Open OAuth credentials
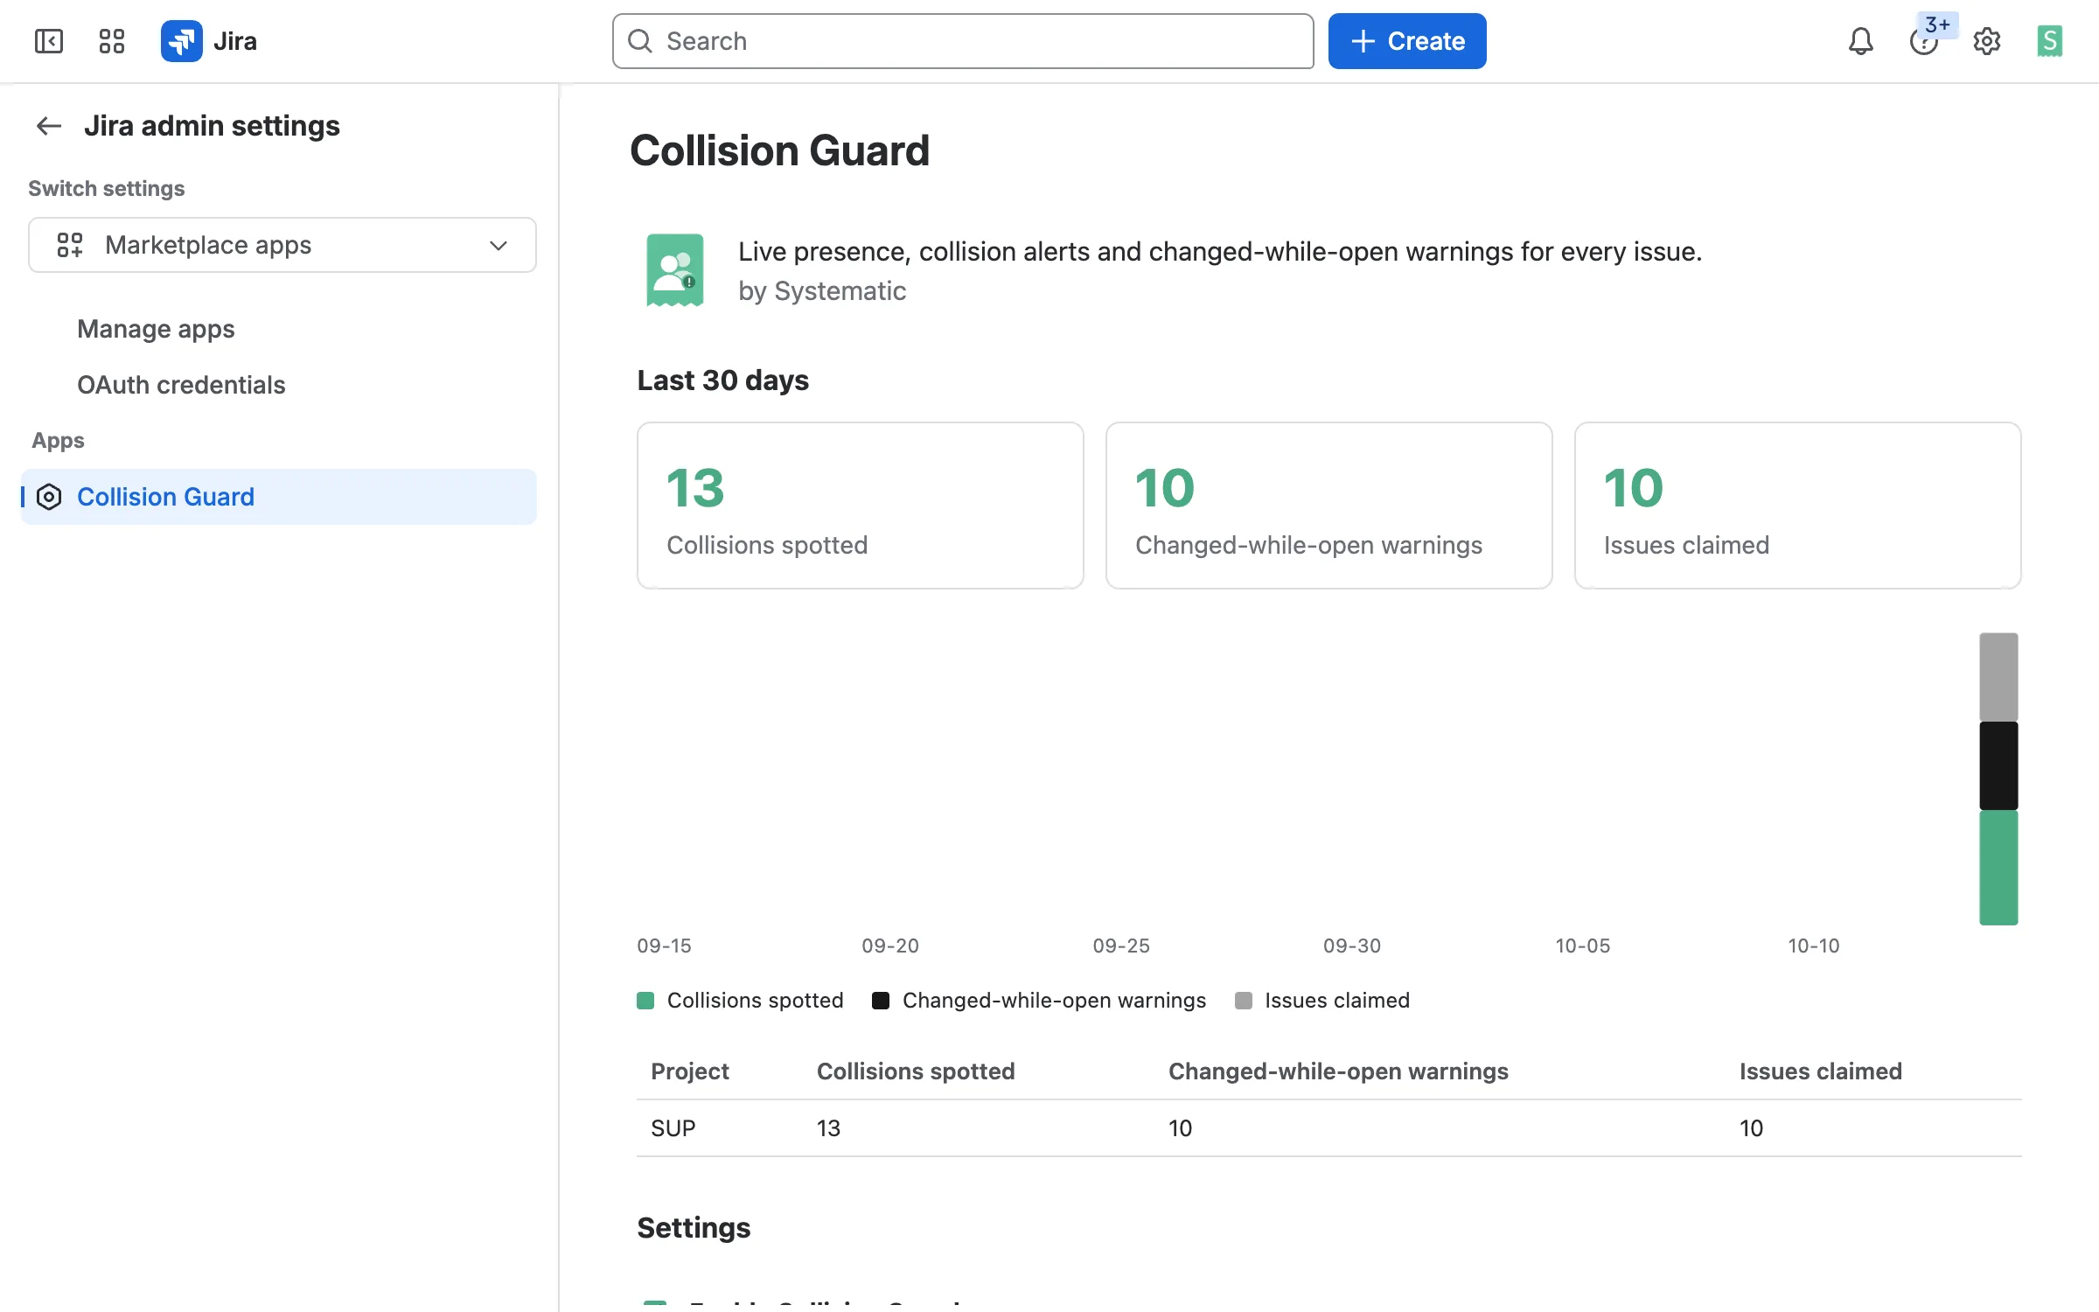This screenshot has height=1312, width=2099. tap(181, 385)
